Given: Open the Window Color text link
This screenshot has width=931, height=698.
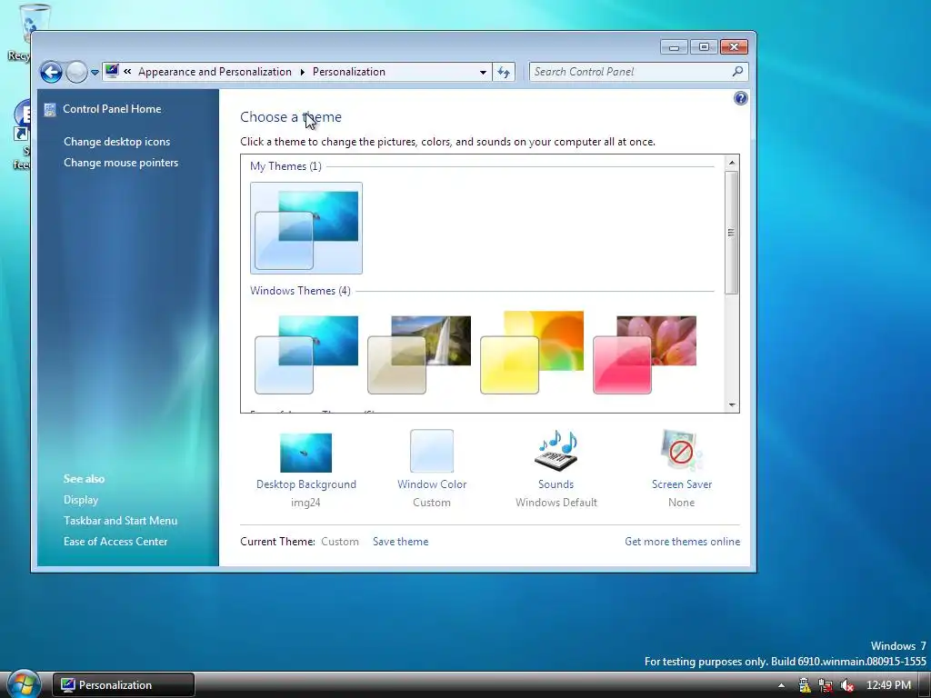Looking at the screenshot, I should [x=432, y=484].
